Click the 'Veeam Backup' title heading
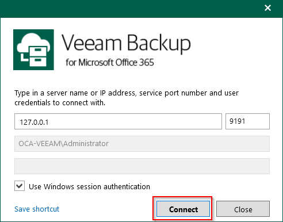This screenshot has width=283, height=222. coord(126,43)
